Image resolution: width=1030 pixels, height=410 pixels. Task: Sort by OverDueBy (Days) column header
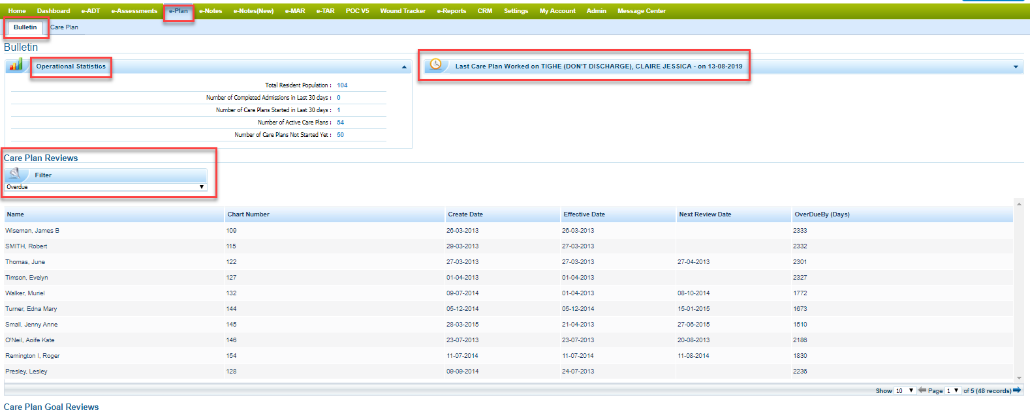[822, 214]
